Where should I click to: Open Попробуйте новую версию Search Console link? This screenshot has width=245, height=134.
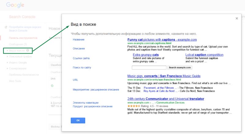click(x=25, y=29)
